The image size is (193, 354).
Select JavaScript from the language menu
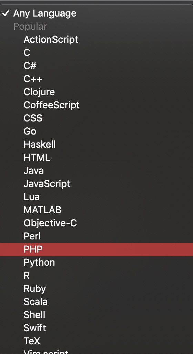96,184
